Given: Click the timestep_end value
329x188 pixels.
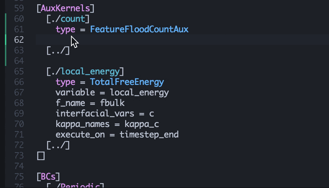Looking at the screenshot, I should click(x=149, y=135).
